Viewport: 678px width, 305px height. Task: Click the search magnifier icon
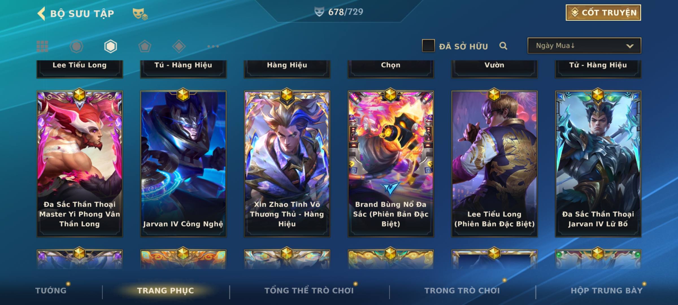click(x=503, y=46)
